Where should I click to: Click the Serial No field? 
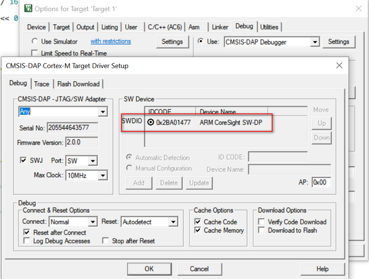coord(73,128)
